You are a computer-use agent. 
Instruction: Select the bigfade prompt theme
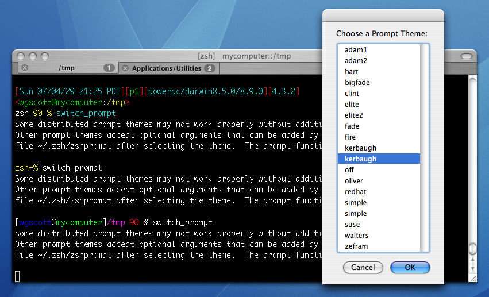(x=379, y=83)
